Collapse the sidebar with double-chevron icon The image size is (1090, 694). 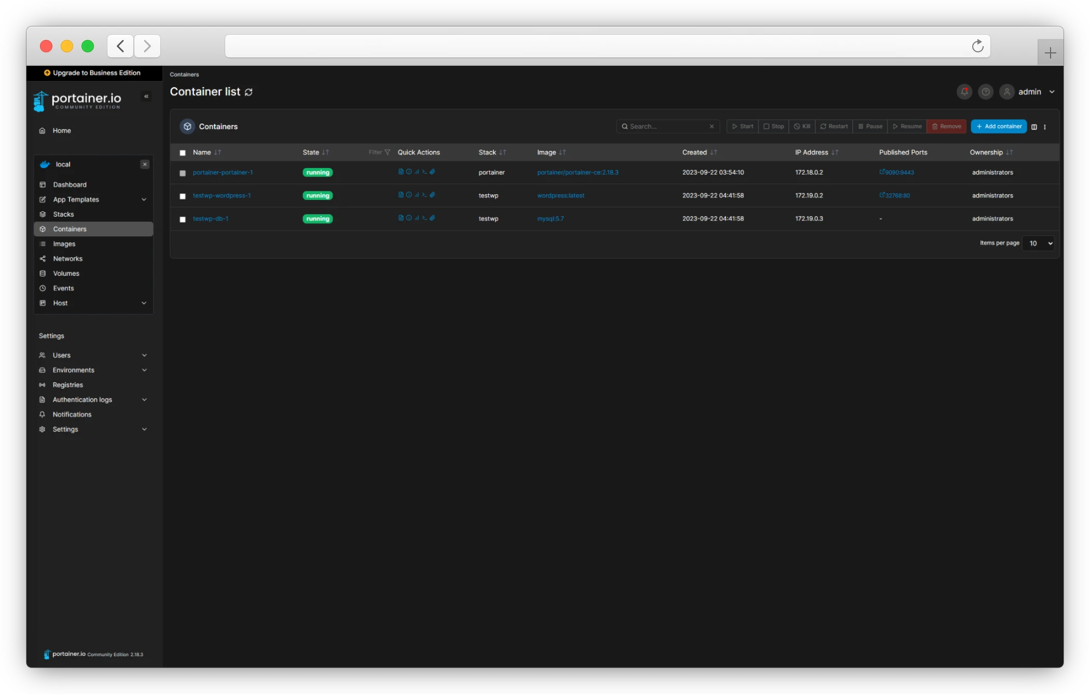click(146, 96)
